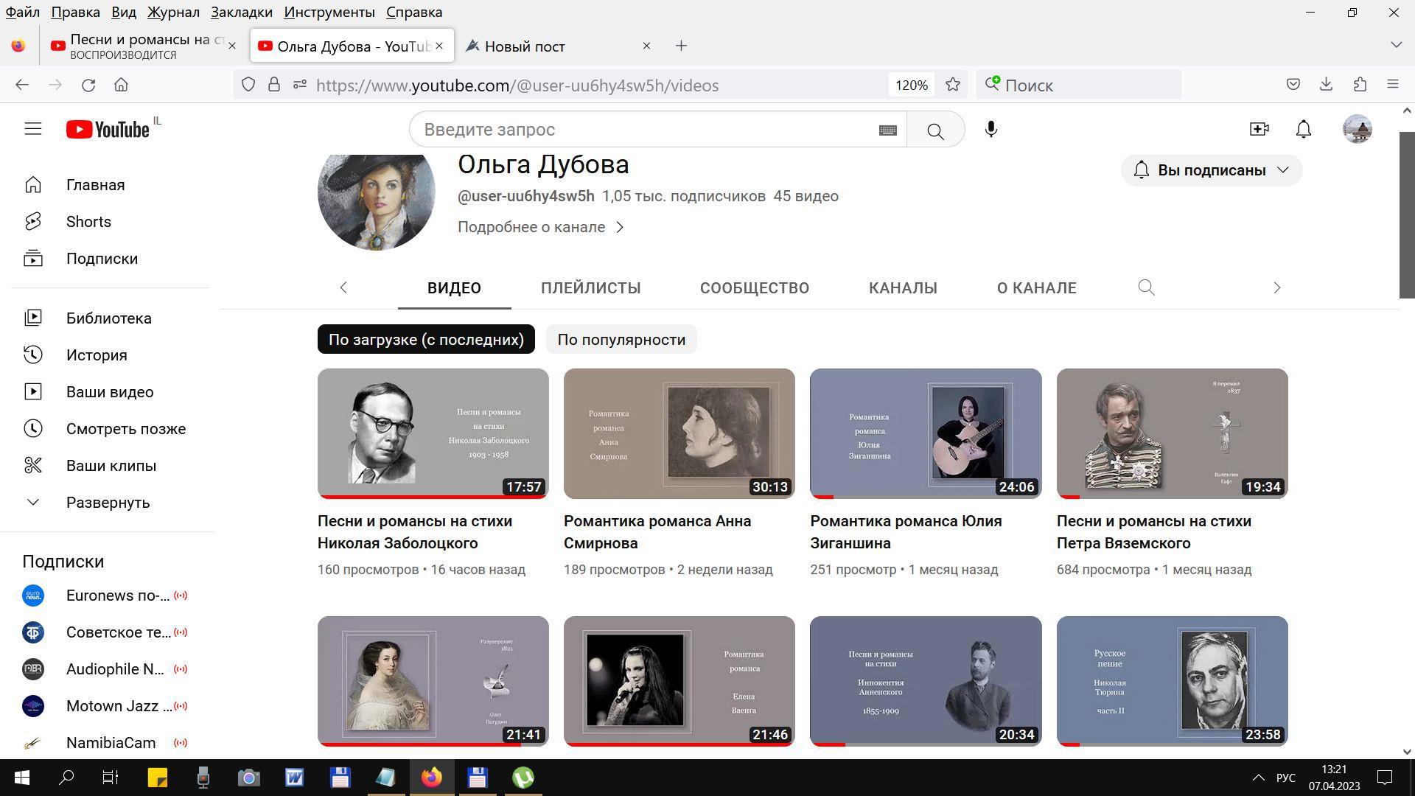This screenshot has width=1415, height=796.
Task: Open Shorts from the sidebar
Action: coord(88,222)
